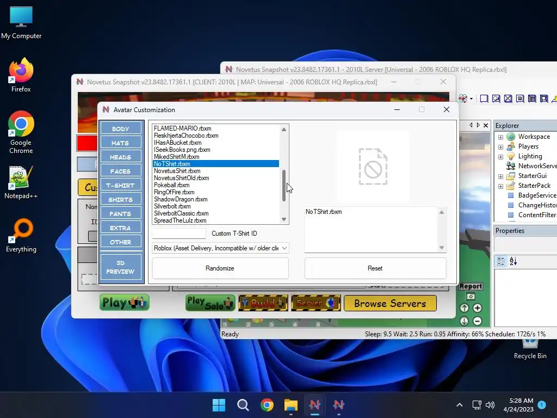Open the 3D PREVIEW view
Viewport: 557px width, 418px height.
pyautogui.click(x=121, y=267)
